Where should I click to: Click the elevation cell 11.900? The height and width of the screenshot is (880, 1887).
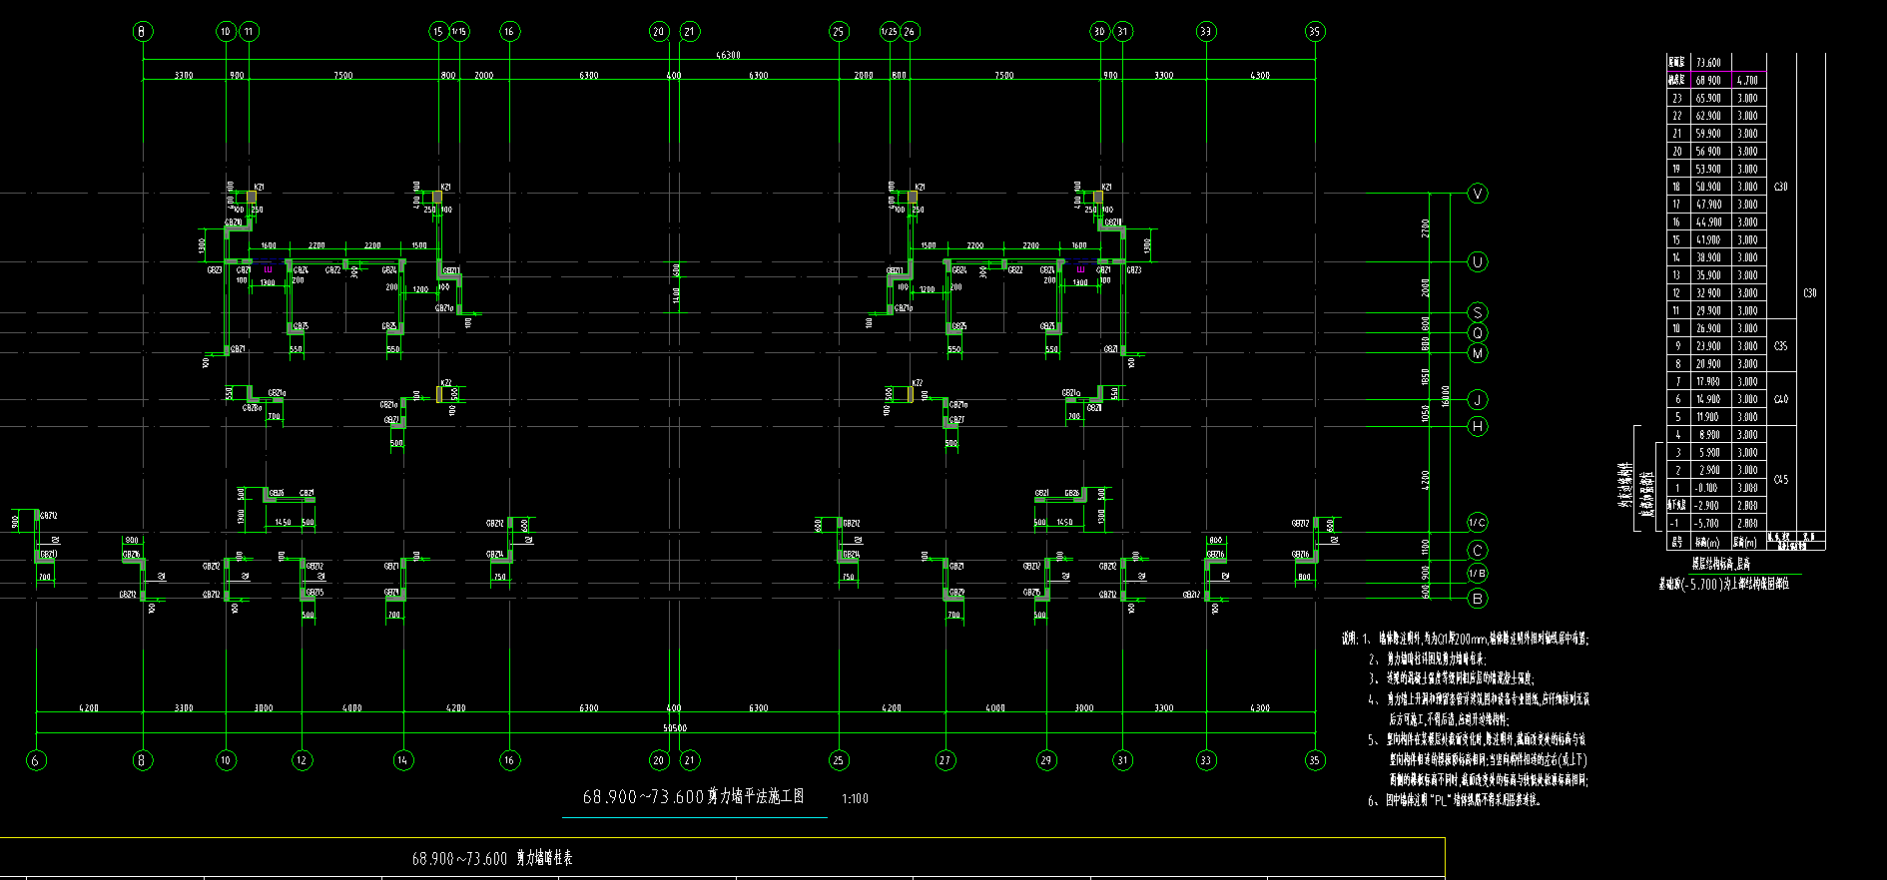[x=1708, y=417]
